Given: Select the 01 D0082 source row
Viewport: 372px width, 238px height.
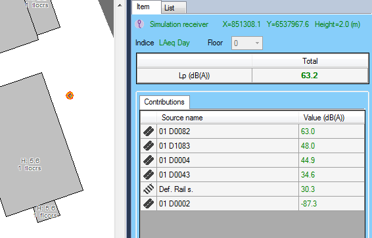Looking at the screenshot, I should point(252,131).
